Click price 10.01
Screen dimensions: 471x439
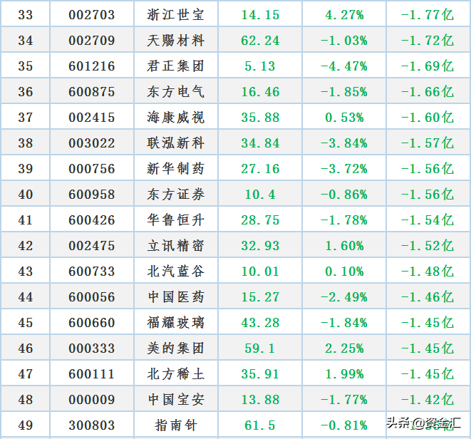[x=260, y=272]
